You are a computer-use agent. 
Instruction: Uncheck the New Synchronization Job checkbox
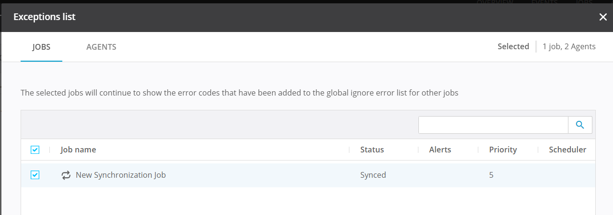pos(35,175)
